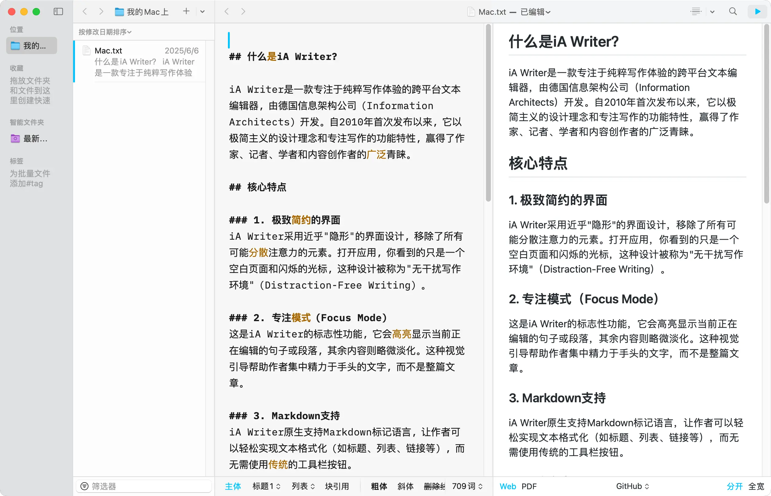Click the 位置 section header in sidebar
Viewport: 771px width, 496px height.
pos(16,30)
